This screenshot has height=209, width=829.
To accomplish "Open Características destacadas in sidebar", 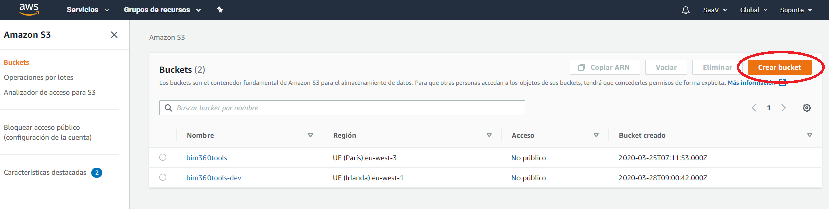I will pos(45,172).
